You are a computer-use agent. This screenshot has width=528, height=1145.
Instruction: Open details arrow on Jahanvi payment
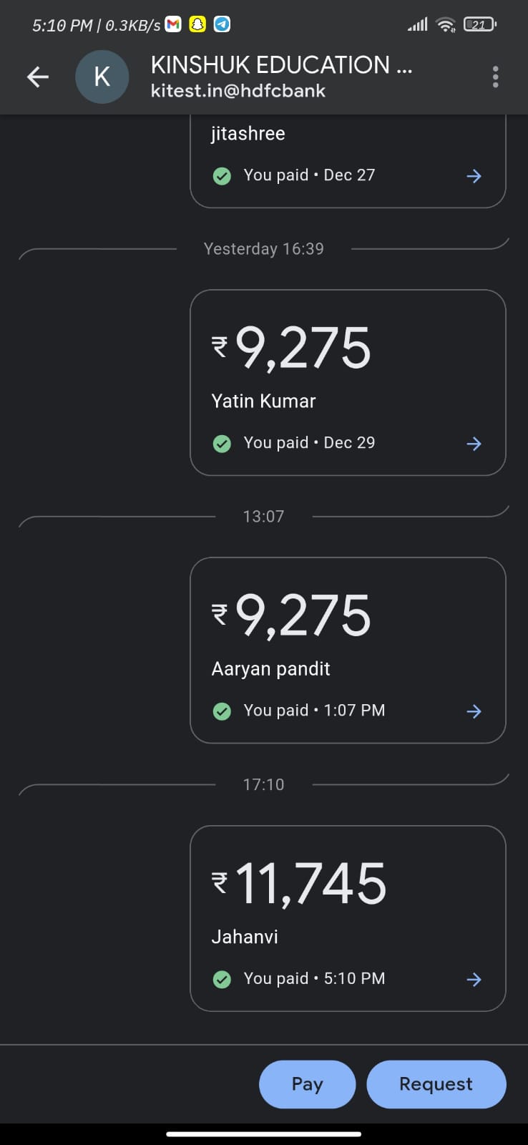[474, 980]
